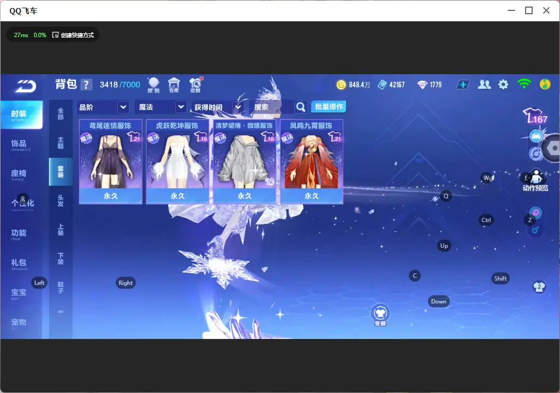Select the 全部 subcategory
The width and height of the screenshot is (560, 393).
tap(61, 114)
